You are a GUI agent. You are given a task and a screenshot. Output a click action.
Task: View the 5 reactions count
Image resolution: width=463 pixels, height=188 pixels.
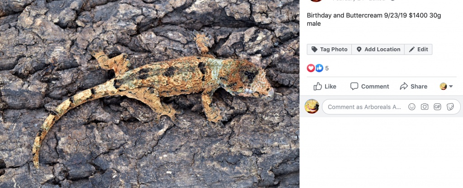point(327,68)
